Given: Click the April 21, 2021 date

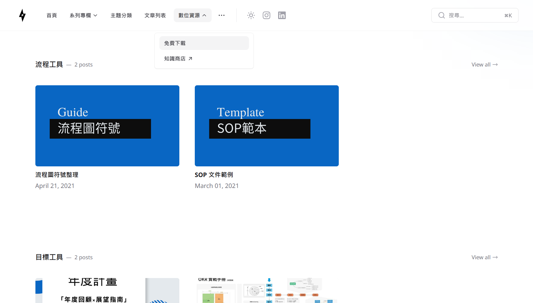Looking at the screenshot, I should click(55, 186).
